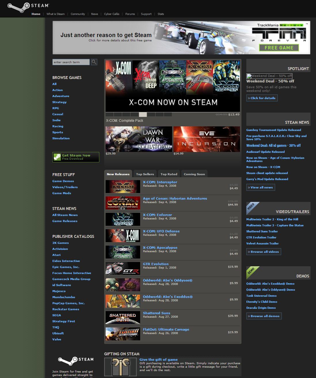
Task: Open Oddworld: Abe's Oddysee thumbnail
Action: [123, 285]
